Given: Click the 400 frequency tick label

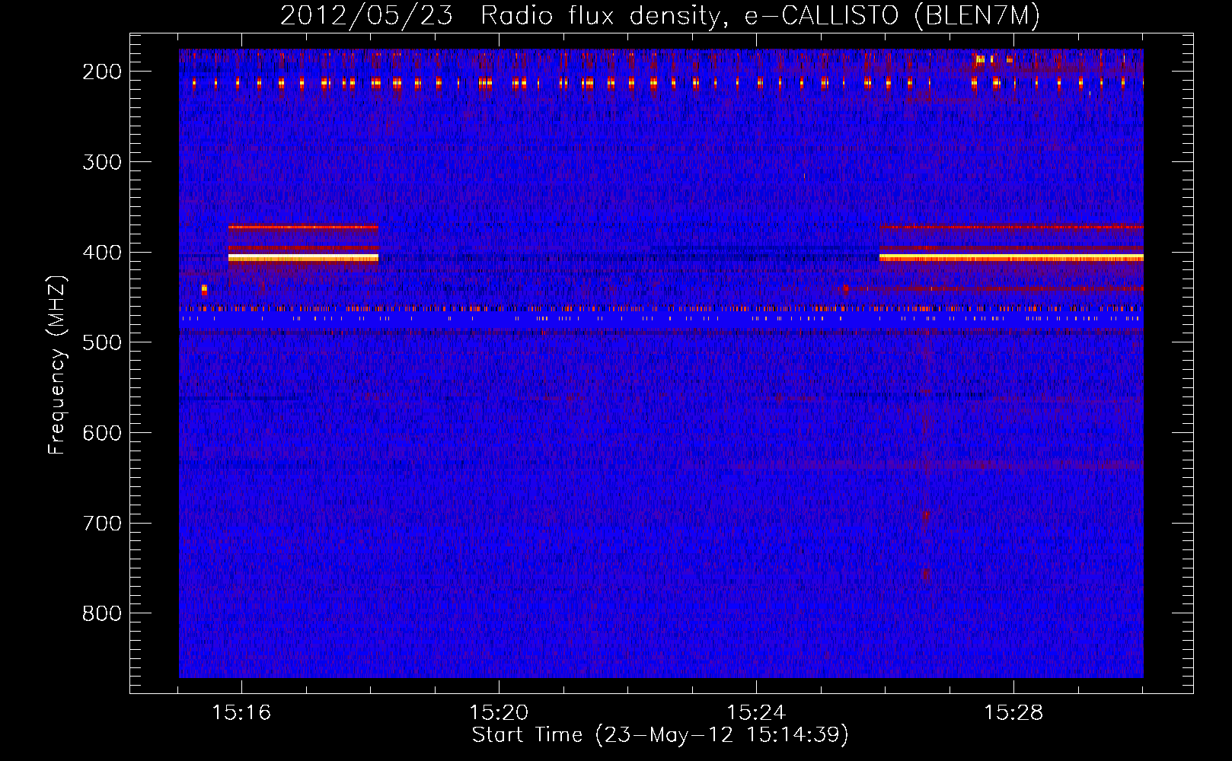Looking at the screenshot, I should [x=102, y=253].
